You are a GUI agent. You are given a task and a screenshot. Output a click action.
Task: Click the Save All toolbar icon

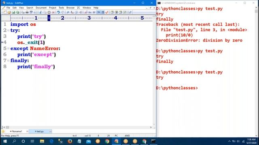pyautogui.click(x=17, y=12)
